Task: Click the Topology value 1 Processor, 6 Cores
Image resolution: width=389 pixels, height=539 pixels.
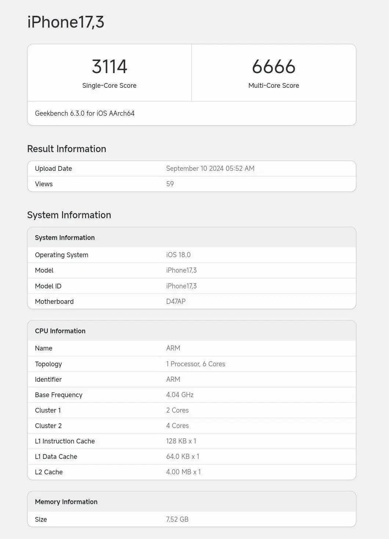Action: [x=196, y=364]
